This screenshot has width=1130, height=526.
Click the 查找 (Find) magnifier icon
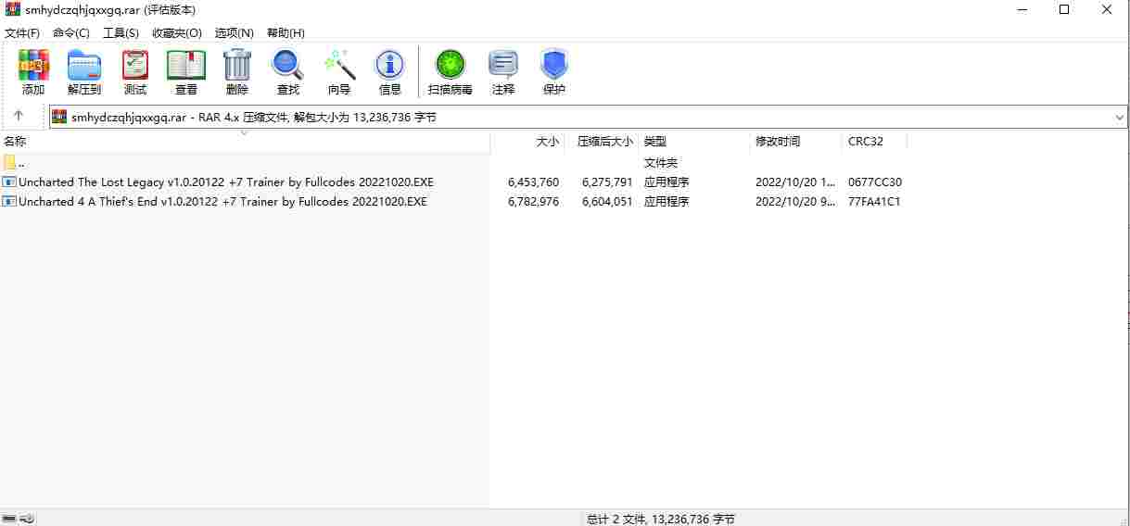[287, 65]
